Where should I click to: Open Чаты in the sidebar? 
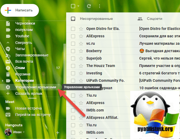[x=20, y=49]
